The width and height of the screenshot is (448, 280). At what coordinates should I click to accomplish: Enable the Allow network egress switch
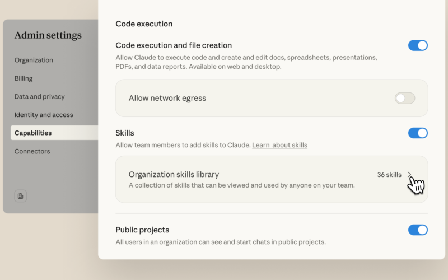[x=404, y=99]
